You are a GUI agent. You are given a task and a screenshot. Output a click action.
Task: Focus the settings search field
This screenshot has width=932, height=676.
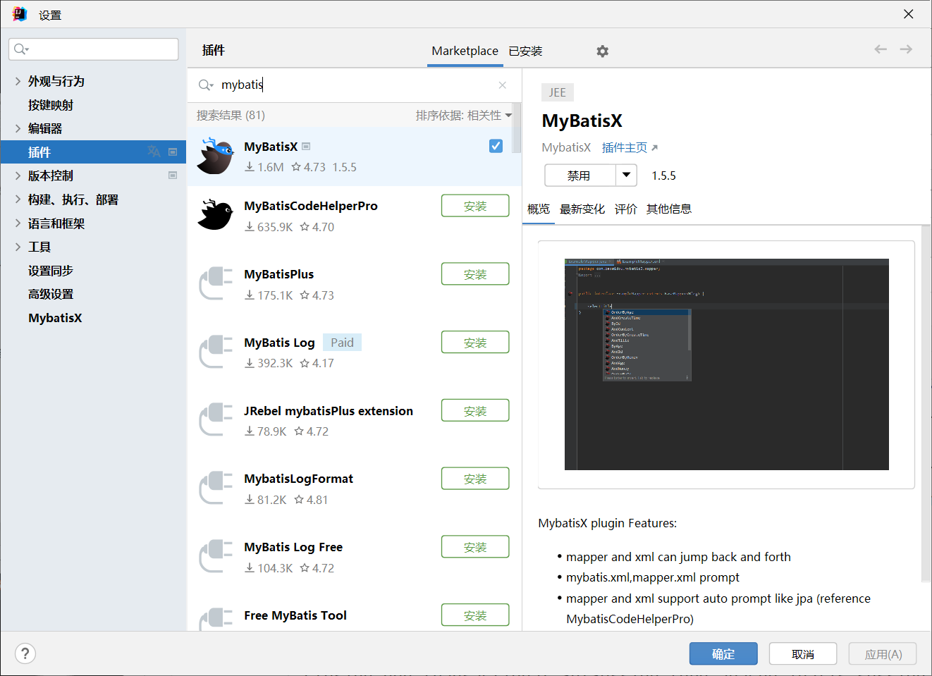[94, 49]
